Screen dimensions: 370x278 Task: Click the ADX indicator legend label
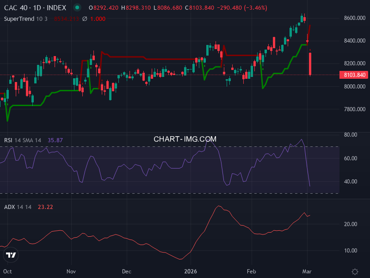click(x=10, y=208)
